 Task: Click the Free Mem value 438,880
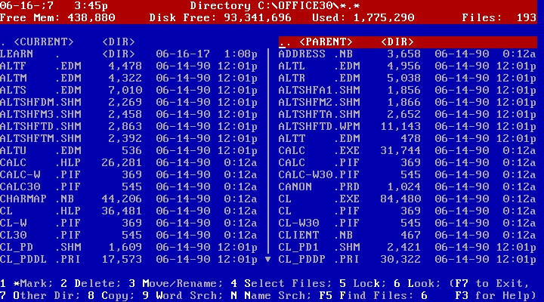coord(91,17)
